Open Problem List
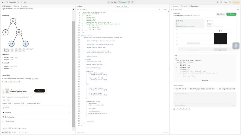This screenshot has width=241, height=135. 11,2
